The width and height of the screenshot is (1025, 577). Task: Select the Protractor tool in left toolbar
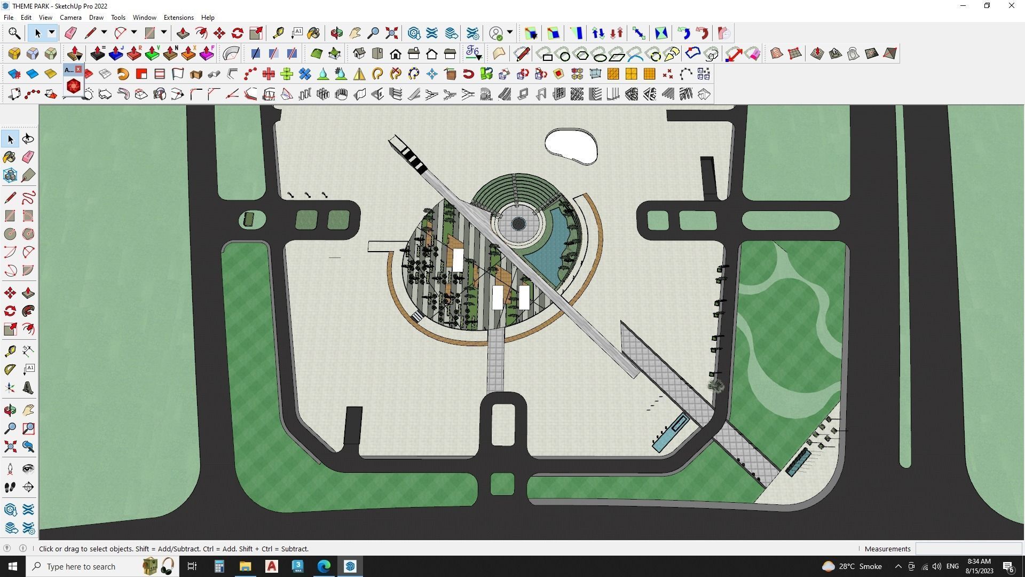(10, 370)
